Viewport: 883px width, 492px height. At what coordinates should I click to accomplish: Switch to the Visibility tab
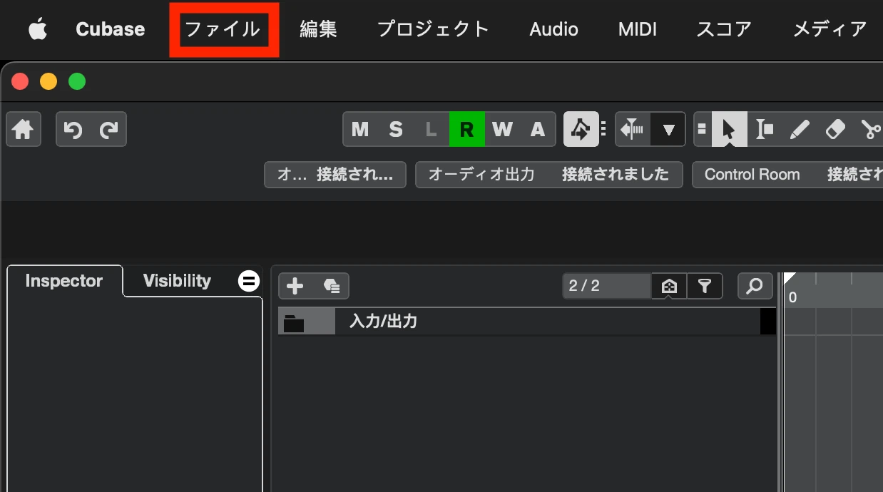(177, 281)
